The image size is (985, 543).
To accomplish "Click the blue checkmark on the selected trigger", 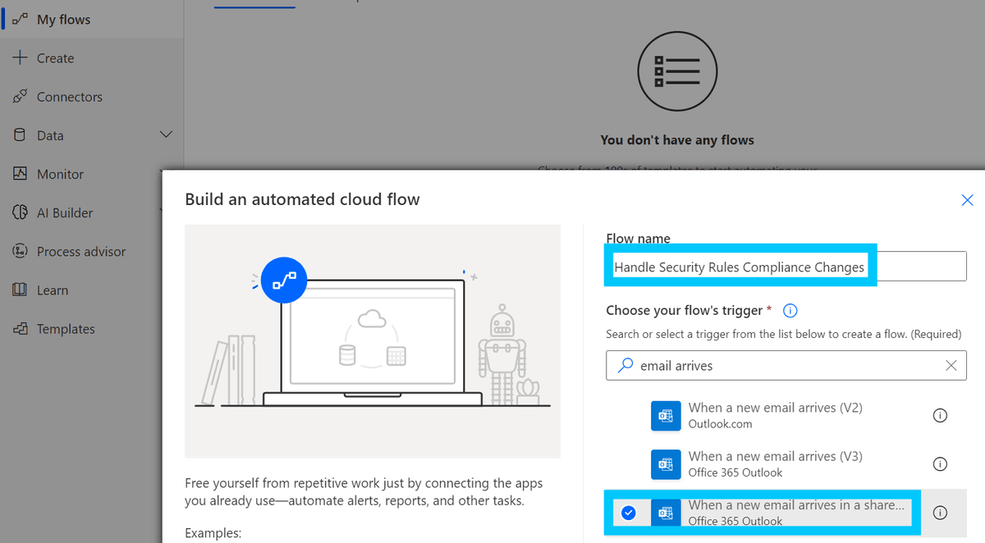I will pos(629,512).
